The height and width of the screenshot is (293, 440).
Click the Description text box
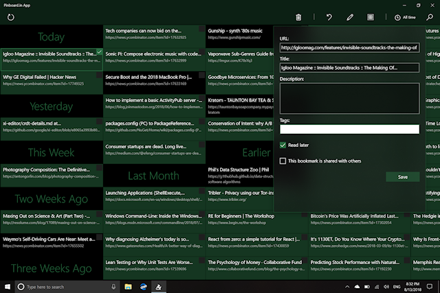click(349, 98)
